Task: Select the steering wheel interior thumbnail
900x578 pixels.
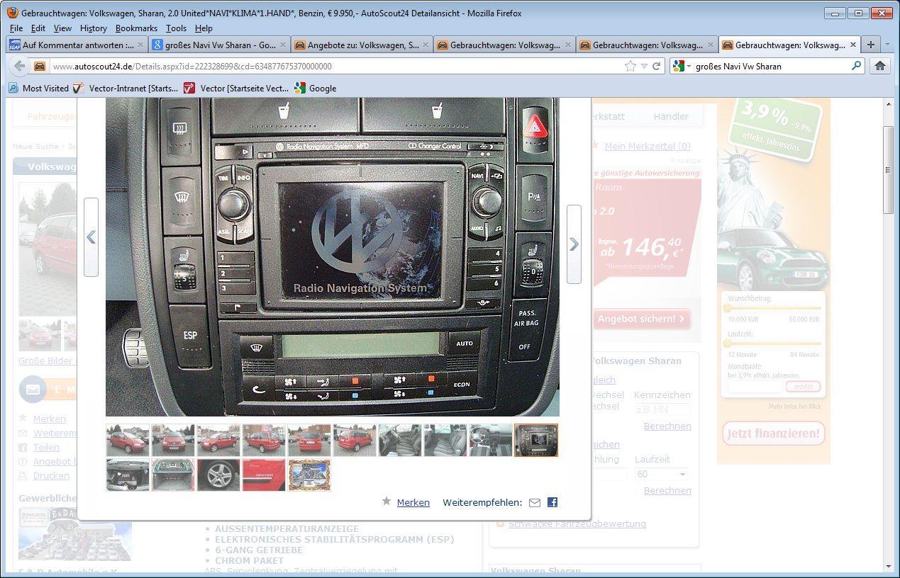Action: click(x=491, y=440)
